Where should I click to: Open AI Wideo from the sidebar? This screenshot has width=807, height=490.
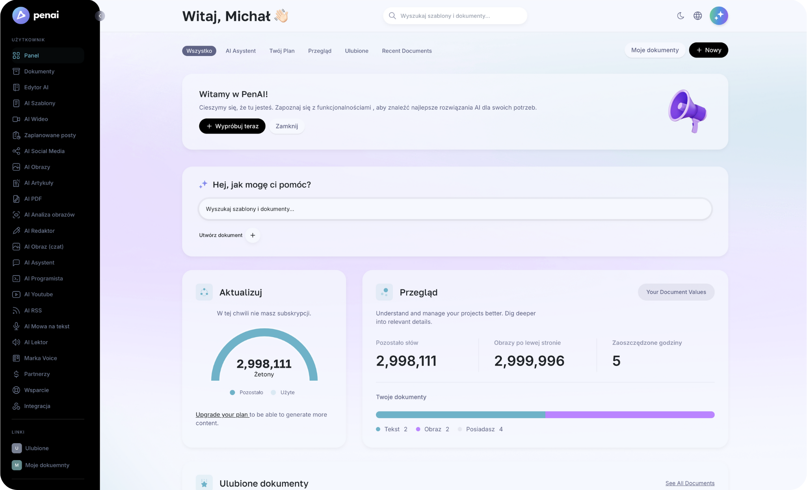coord(36,119)
